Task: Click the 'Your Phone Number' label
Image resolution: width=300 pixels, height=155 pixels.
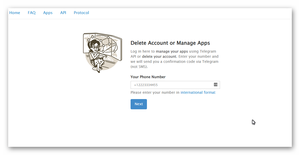Action: pyautogui.click(x=148, y=77)
